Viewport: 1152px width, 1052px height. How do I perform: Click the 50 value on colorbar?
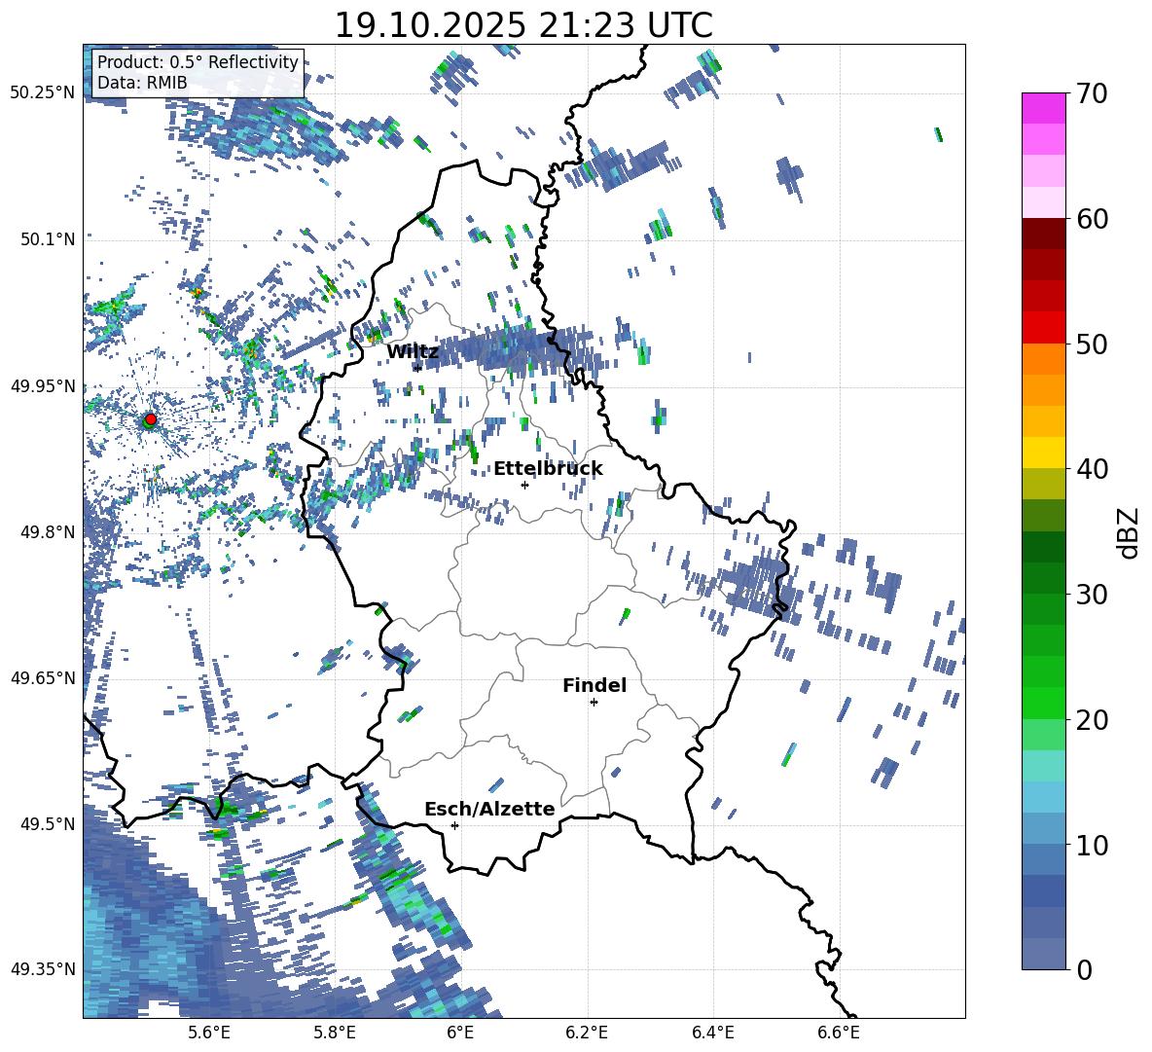click(x=1092, y=345)
